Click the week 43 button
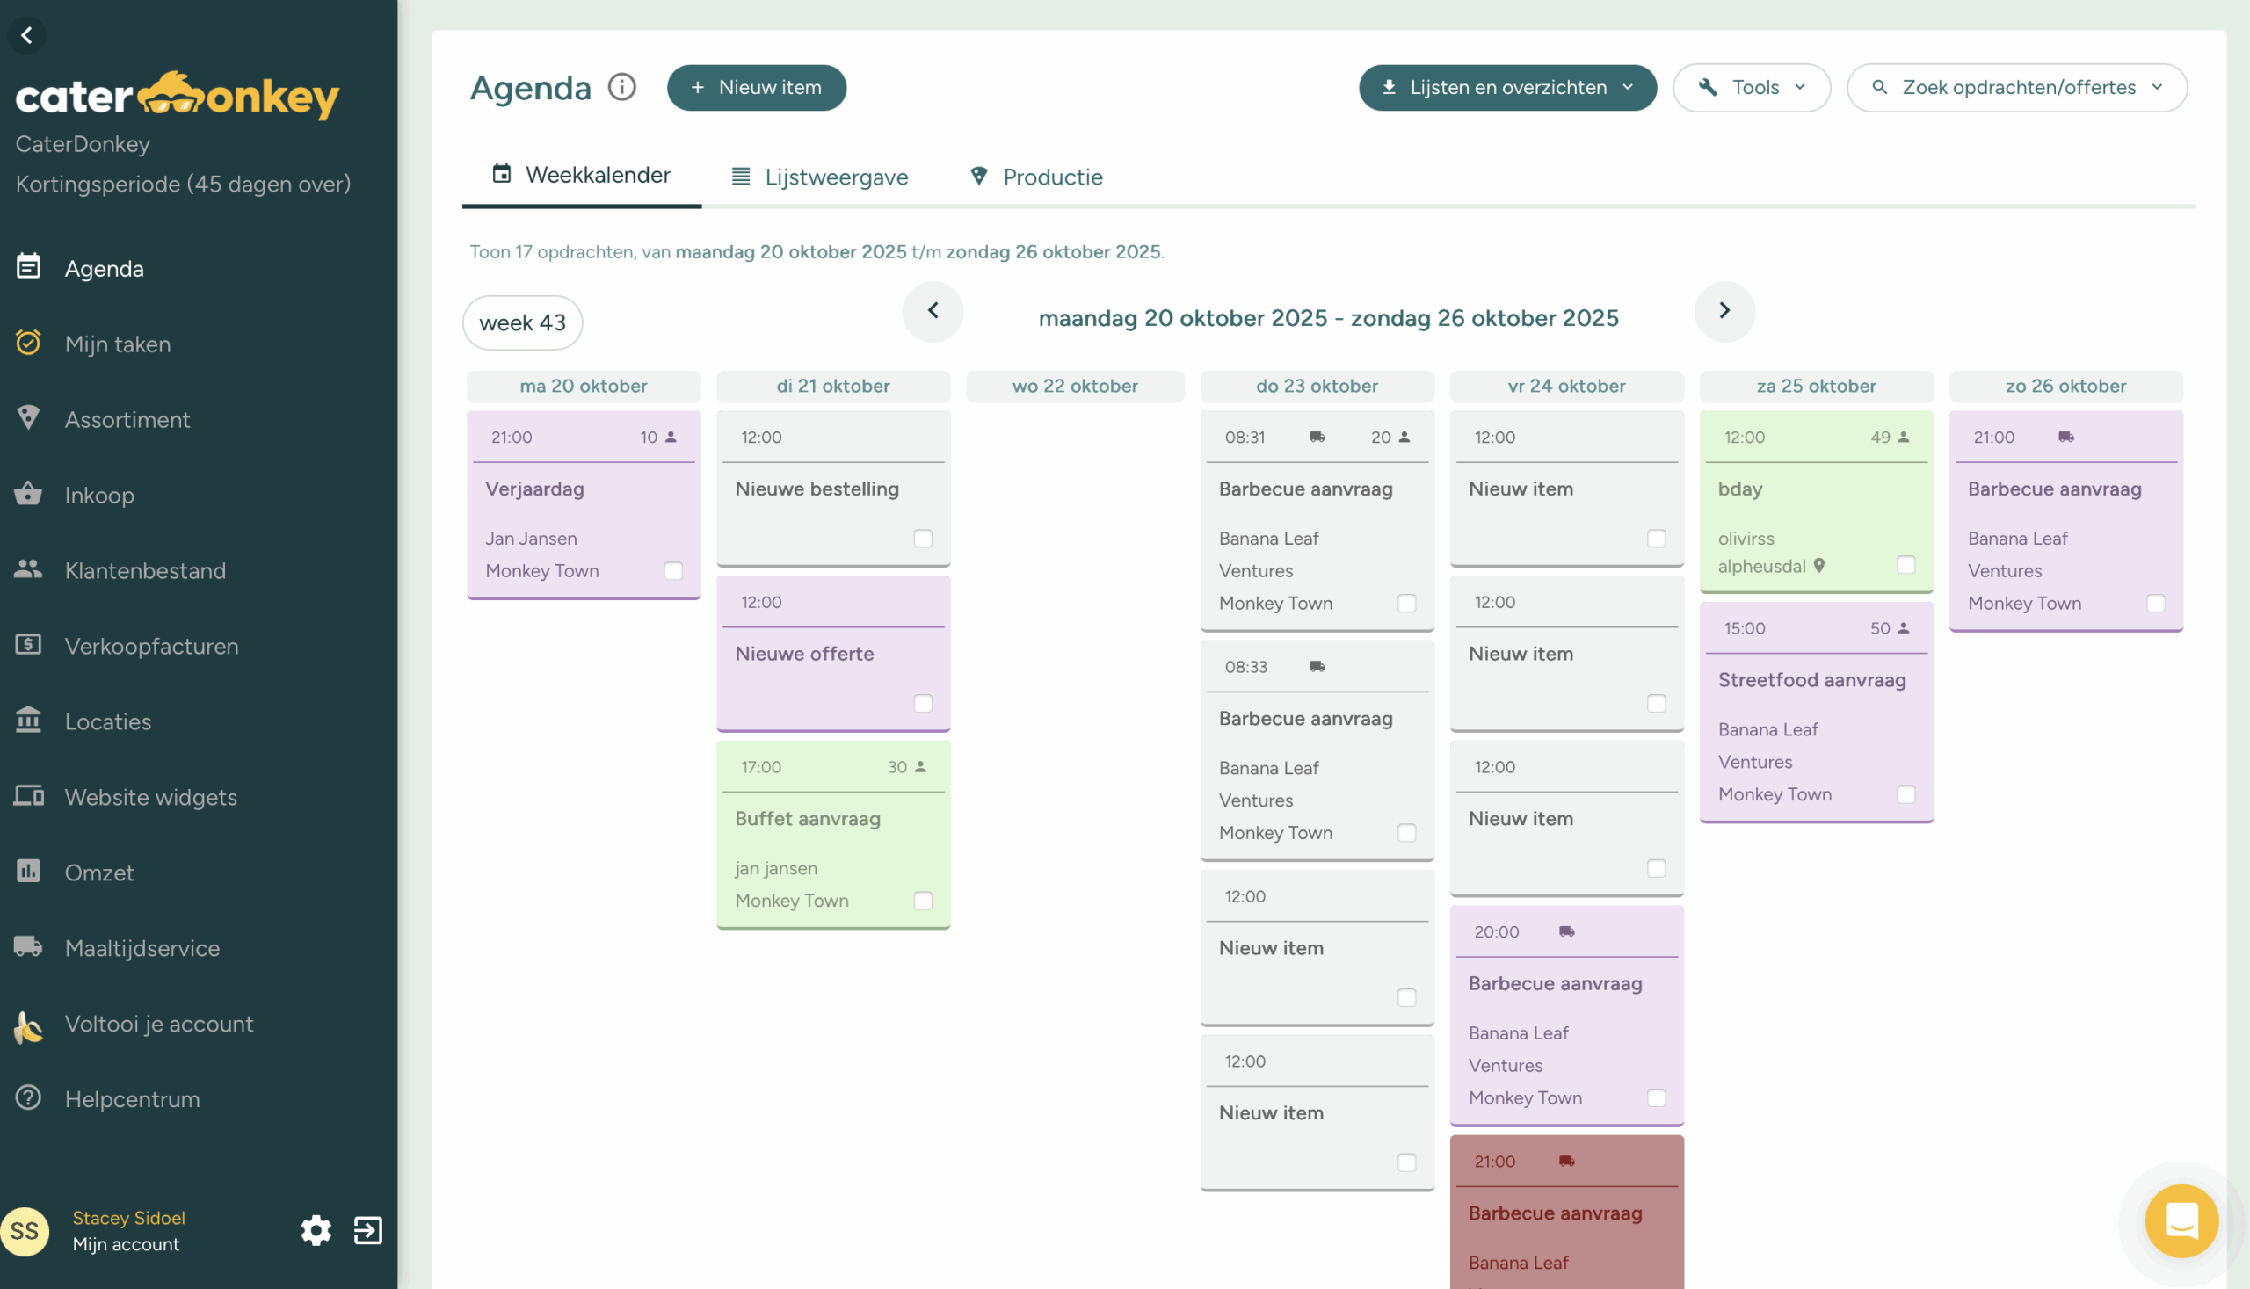Screen dimensions: 2250x1289 pos(521,322)
